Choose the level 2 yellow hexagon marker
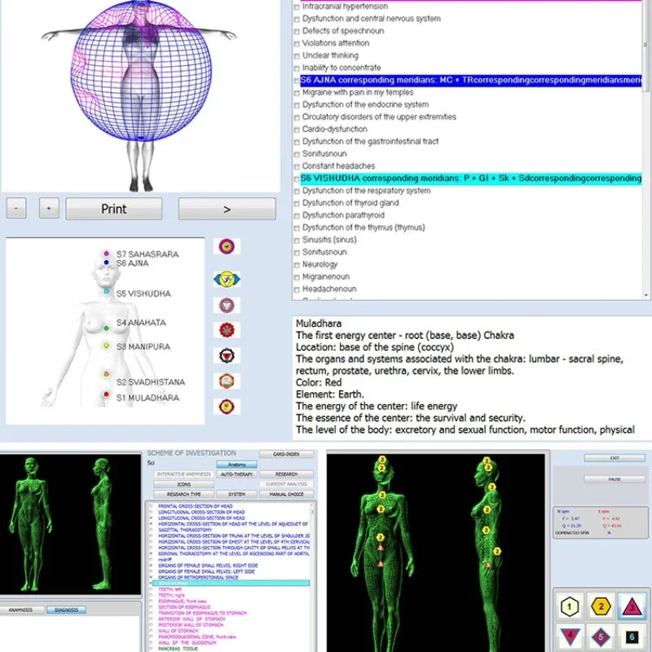The height and width of the screenshot is (652, 652). pos(601,606)
